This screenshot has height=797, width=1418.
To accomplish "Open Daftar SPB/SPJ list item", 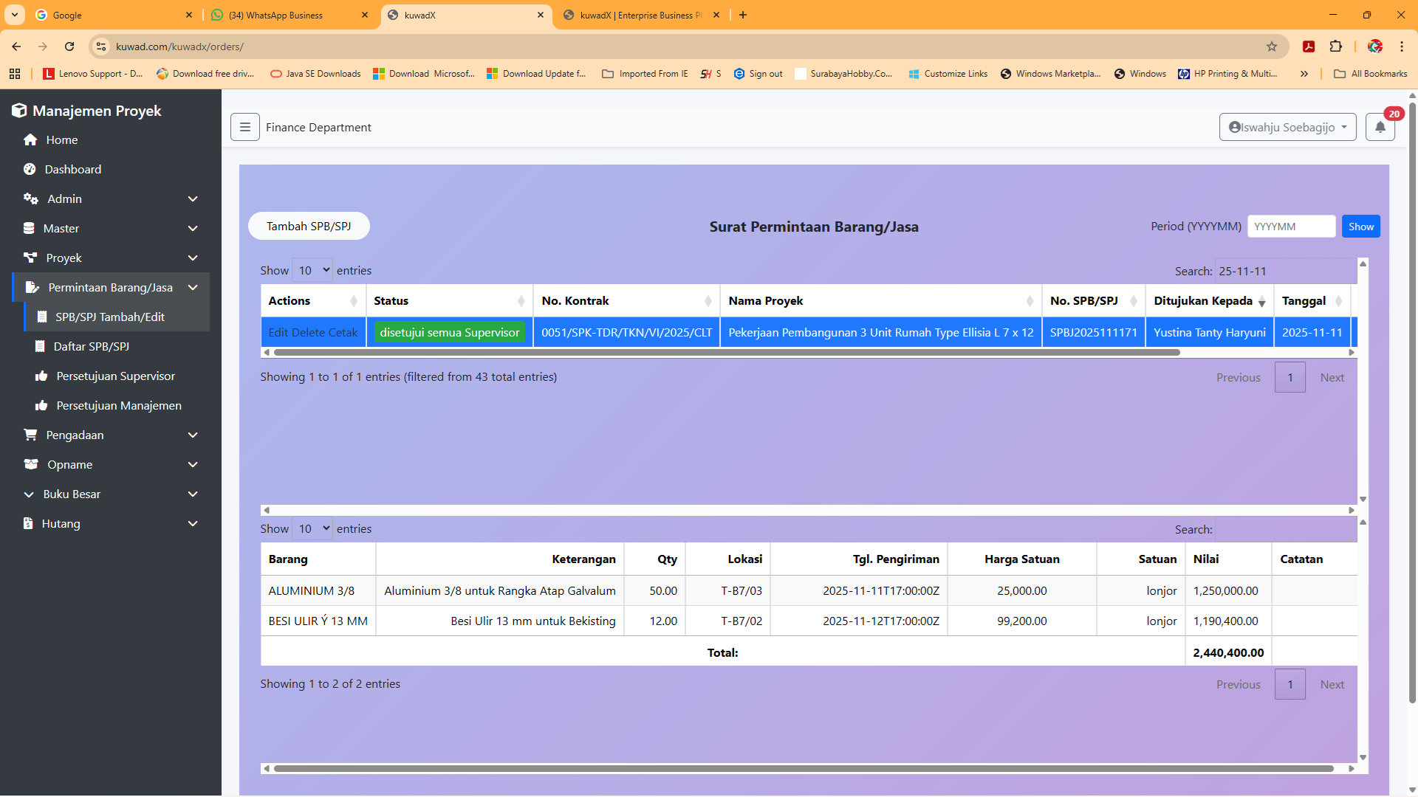I will [91, 347].
